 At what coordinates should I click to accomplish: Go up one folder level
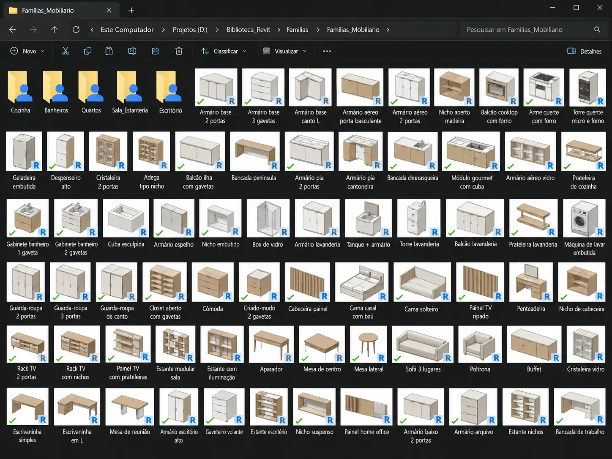tap(54, 30)
